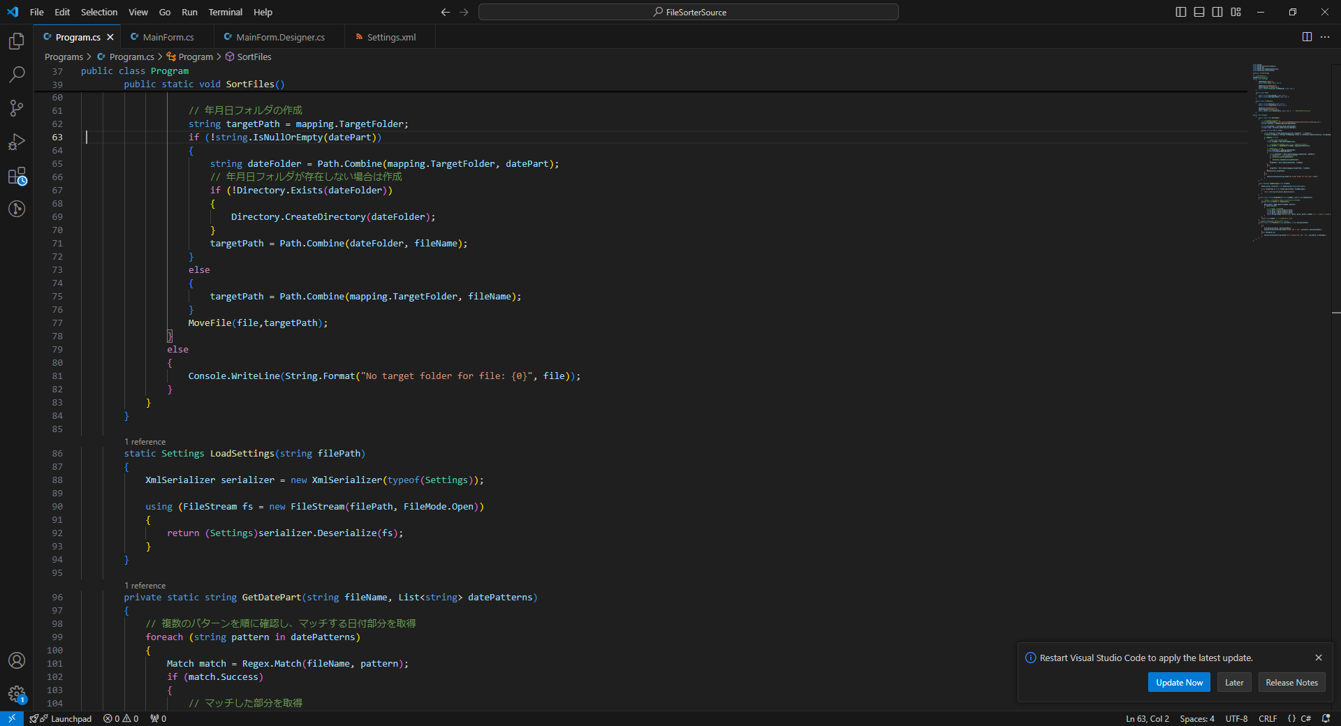This screenshot has width=1341, height=726.
Task: Open the Explorer view in activity bar
Action: coord(17,42)
